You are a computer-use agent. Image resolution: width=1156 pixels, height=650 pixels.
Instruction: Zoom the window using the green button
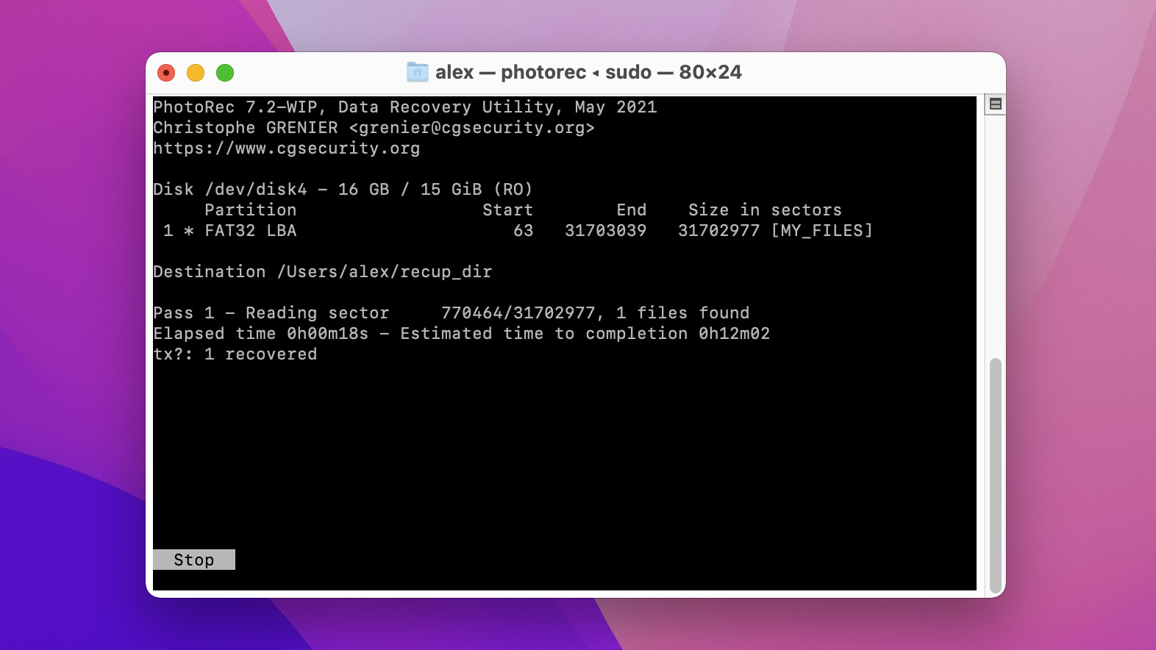[x=225, y=73]
